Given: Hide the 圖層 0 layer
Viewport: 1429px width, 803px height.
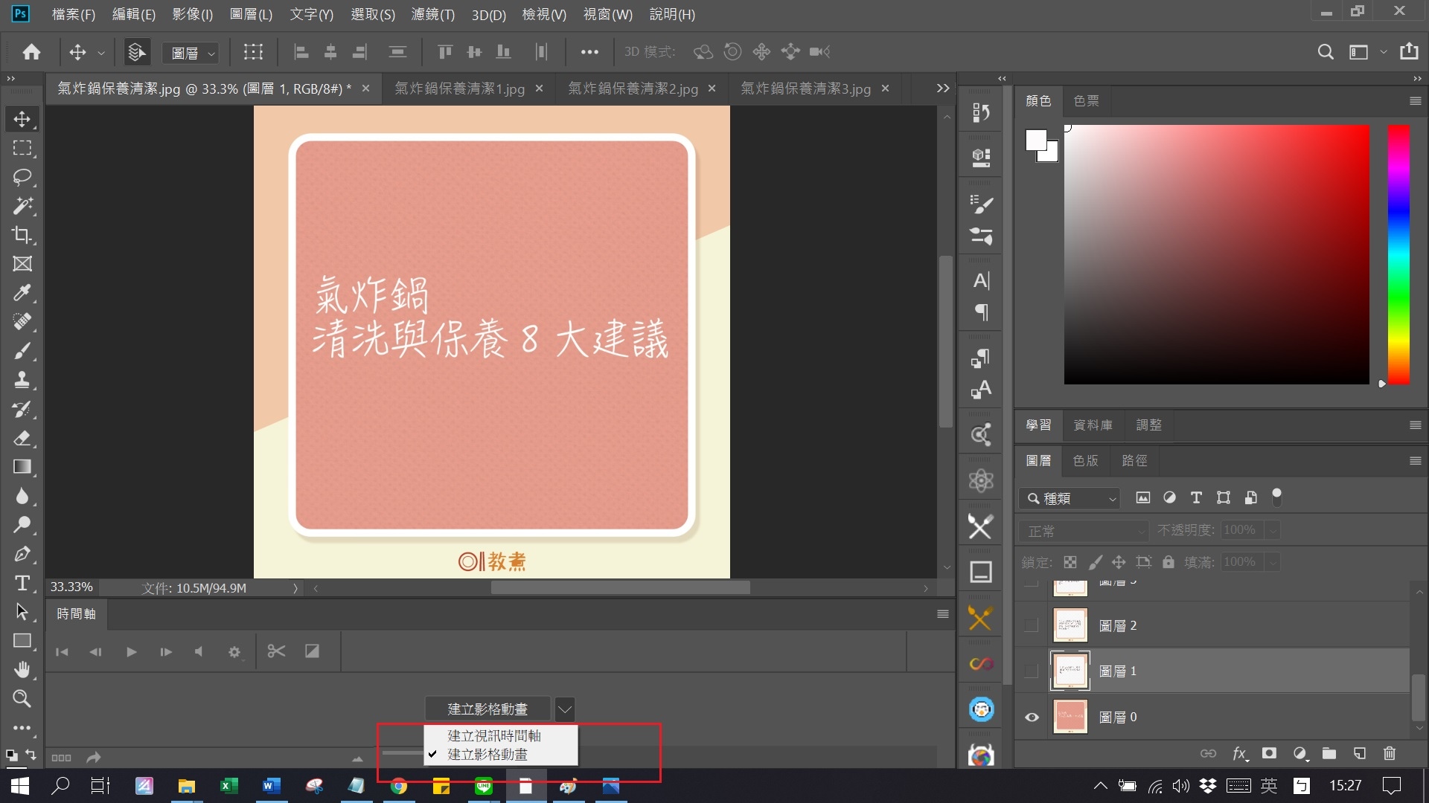Looking at the screenshot, I should click(x=1031, y=716).
